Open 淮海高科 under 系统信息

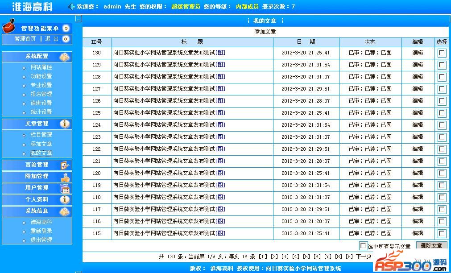point(41,222)
